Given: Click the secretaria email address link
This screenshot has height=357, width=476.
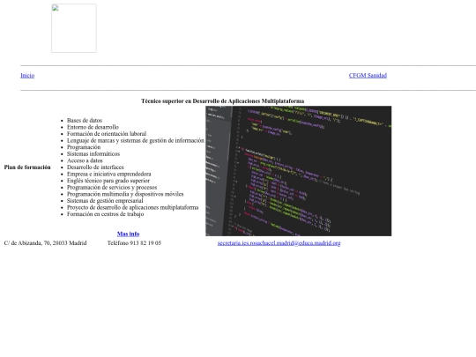Looking at the screenshot, I should tap(279, 243).
